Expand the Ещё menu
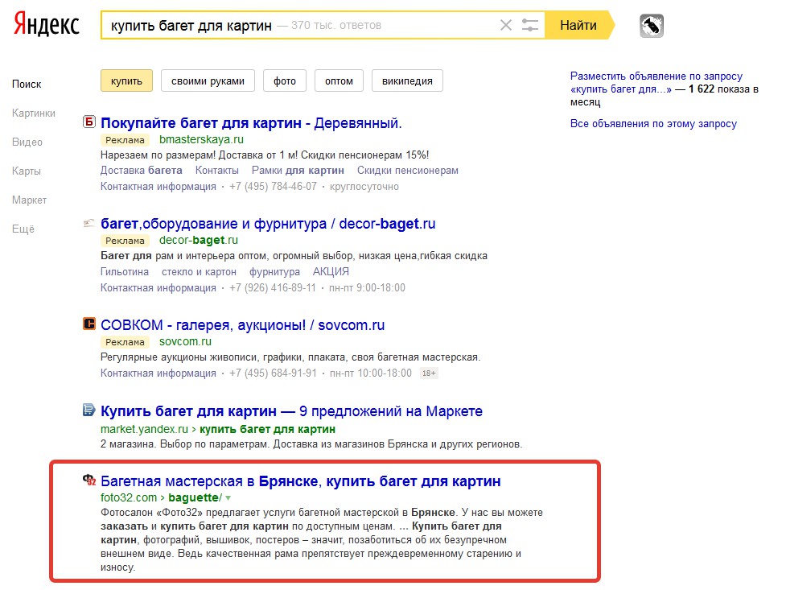The image size is (786, 590). [x=23, y=229]
